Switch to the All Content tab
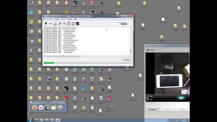This screenshot has height=122, width=217. click(x=152, y=109)
